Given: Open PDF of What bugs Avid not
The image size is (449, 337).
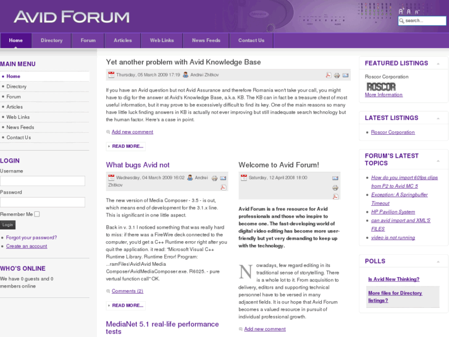Looking at the screenshot, I should point(224,187).
